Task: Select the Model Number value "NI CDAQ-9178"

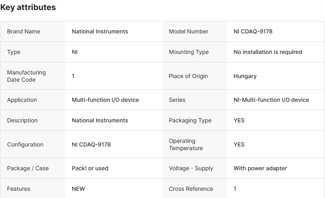Action: pos(253,31)
